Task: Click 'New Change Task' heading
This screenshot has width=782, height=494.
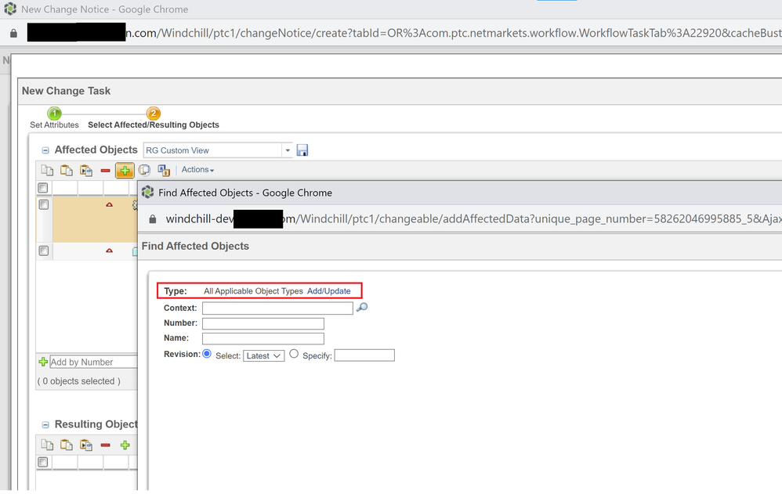Action: click(x=66, y=91)
